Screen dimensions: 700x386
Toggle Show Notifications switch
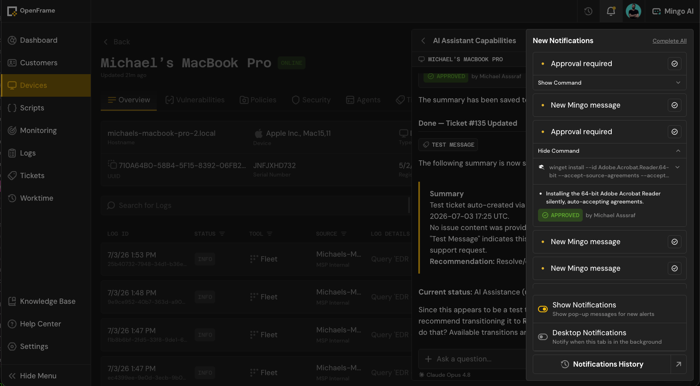tap(543, 309)
